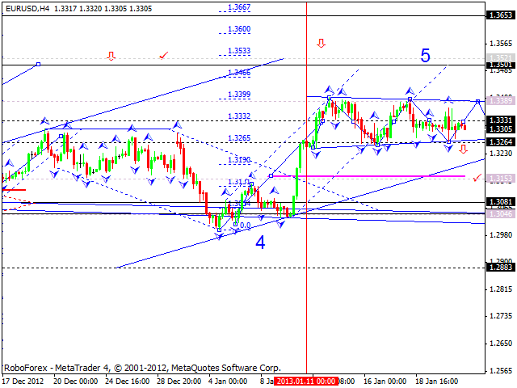Click the large wave label 5
This screenshot has width=517, height=388.
coord(425,56)
